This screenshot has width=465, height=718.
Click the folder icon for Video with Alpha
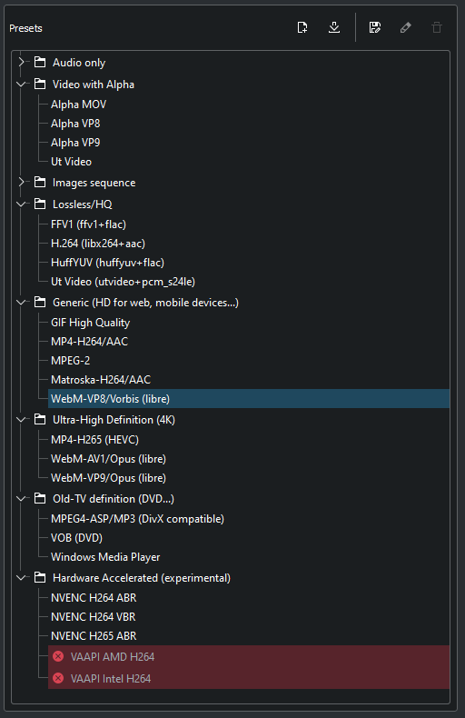pos(40,84)
